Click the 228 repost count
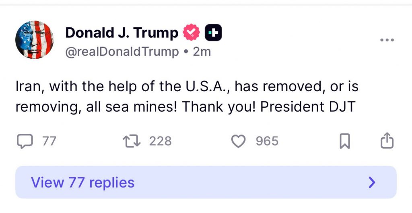 (160, 141)
